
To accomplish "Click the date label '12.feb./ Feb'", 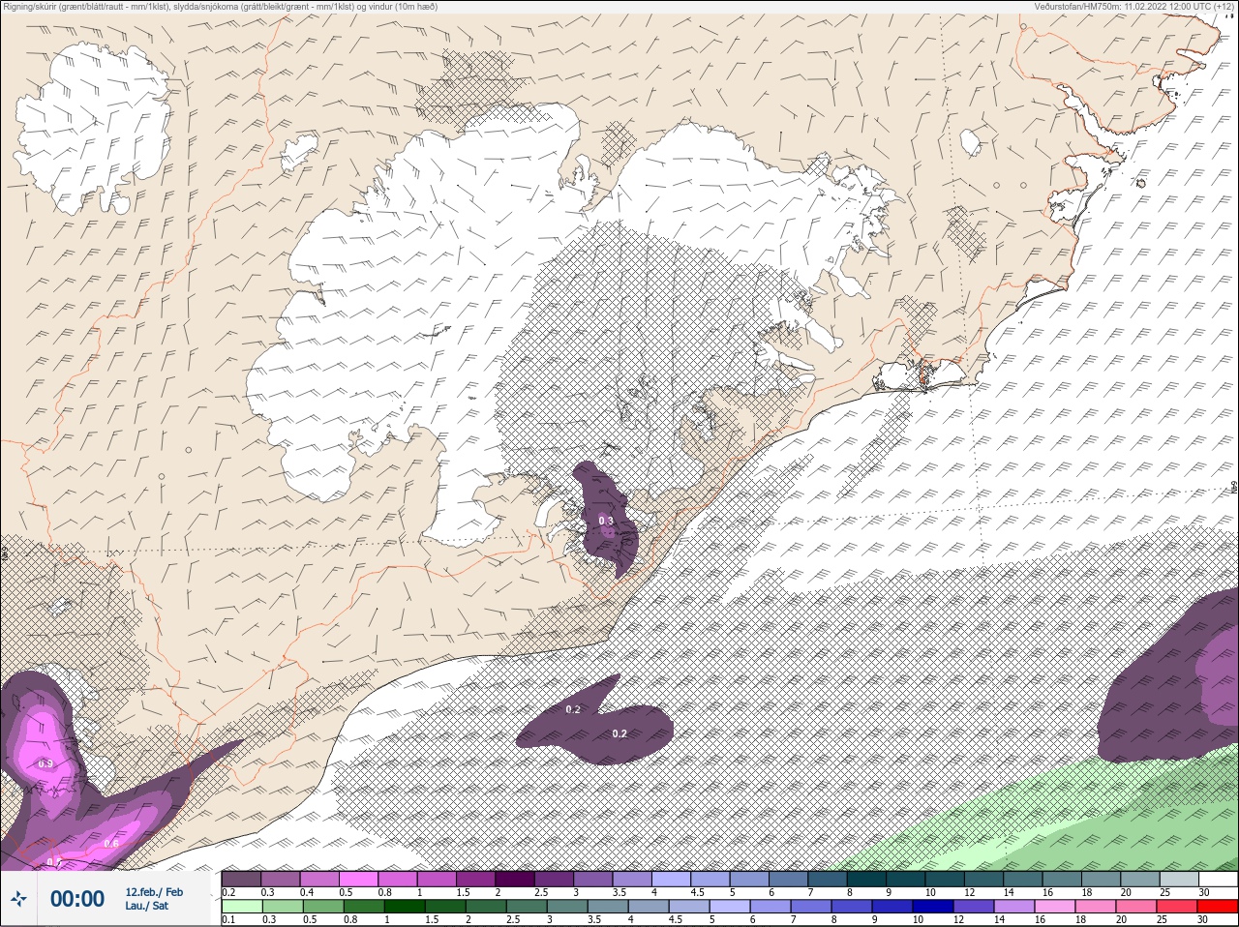I will [154, 892].
